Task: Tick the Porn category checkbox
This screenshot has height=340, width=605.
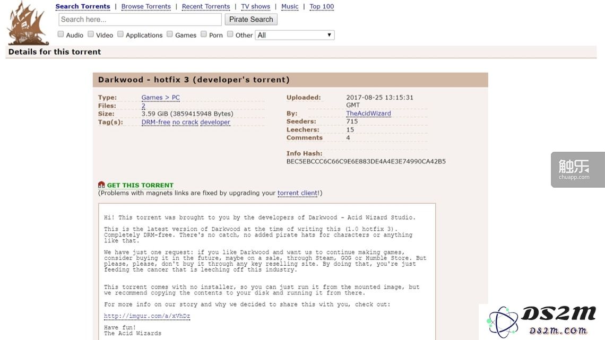Action: (204, 34)
